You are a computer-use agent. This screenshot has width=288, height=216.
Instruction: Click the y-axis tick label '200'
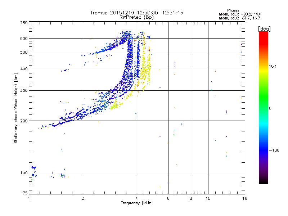click(x=24, y=121)
